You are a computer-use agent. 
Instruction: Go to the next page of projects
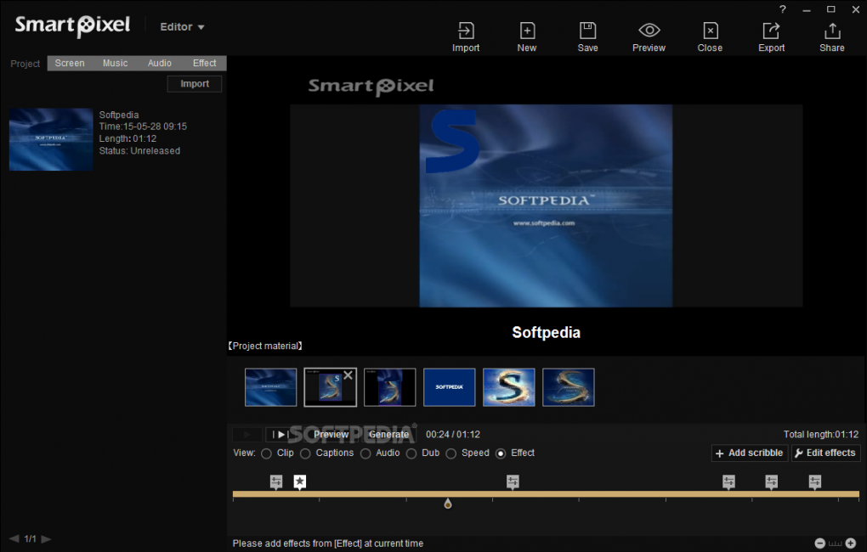[47, 538]
